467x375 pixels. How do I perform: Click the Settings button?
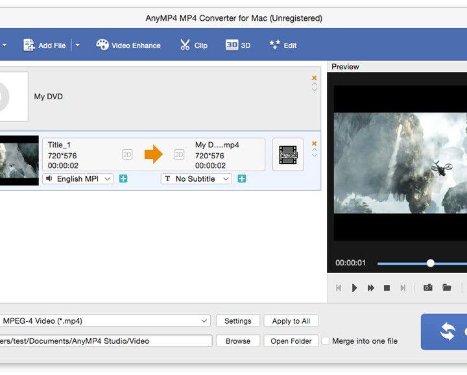238,321
